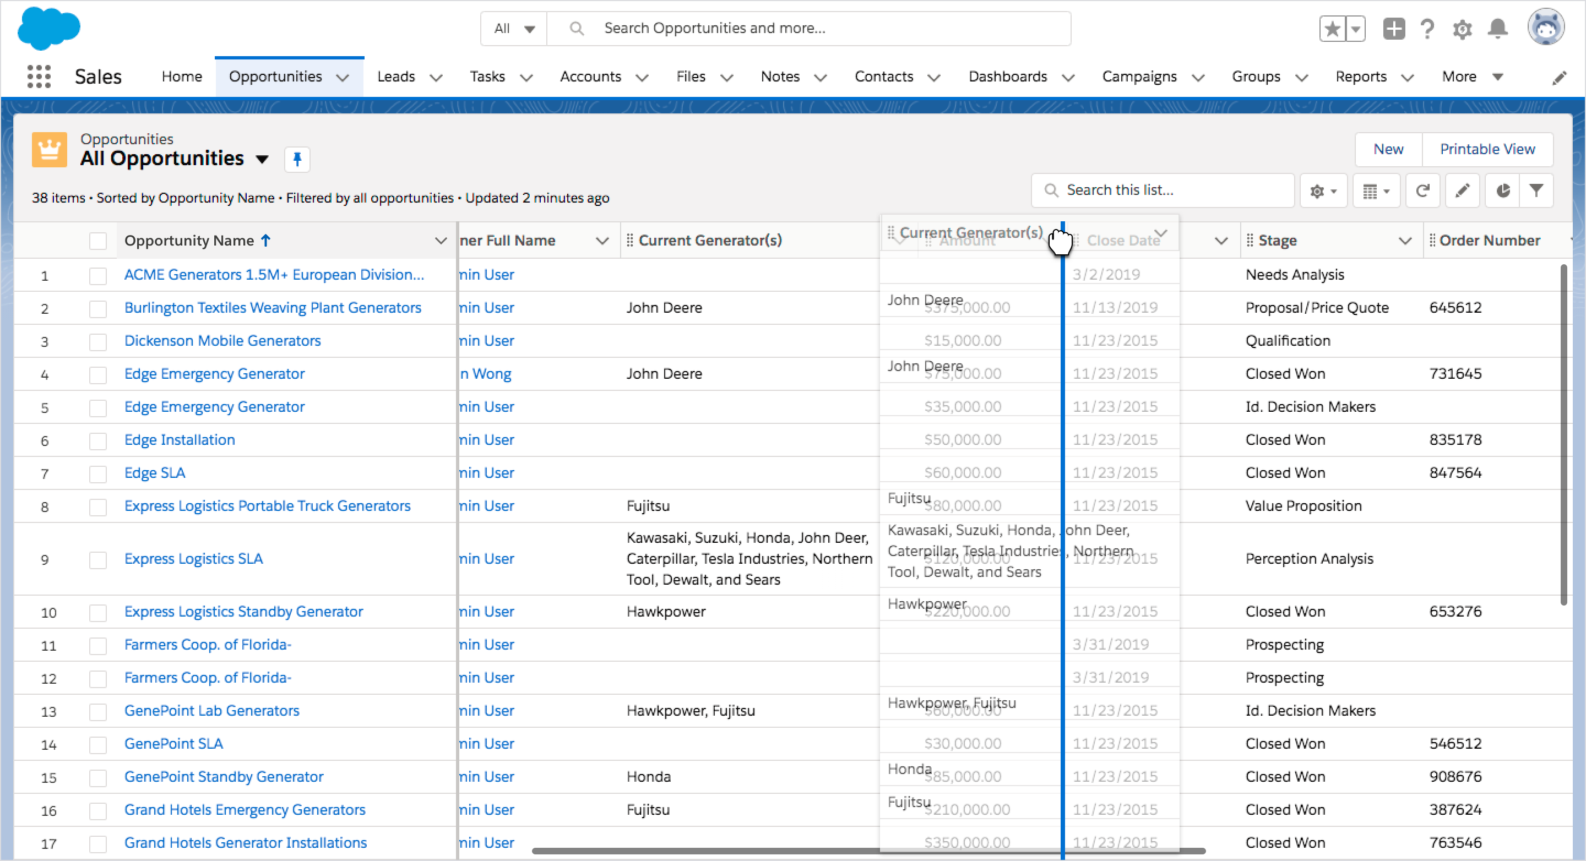Check the row for Dickenson Mobile Generators
This screenshot has height=861, width=1586.
pyautogui.click(x=98, y=341)
